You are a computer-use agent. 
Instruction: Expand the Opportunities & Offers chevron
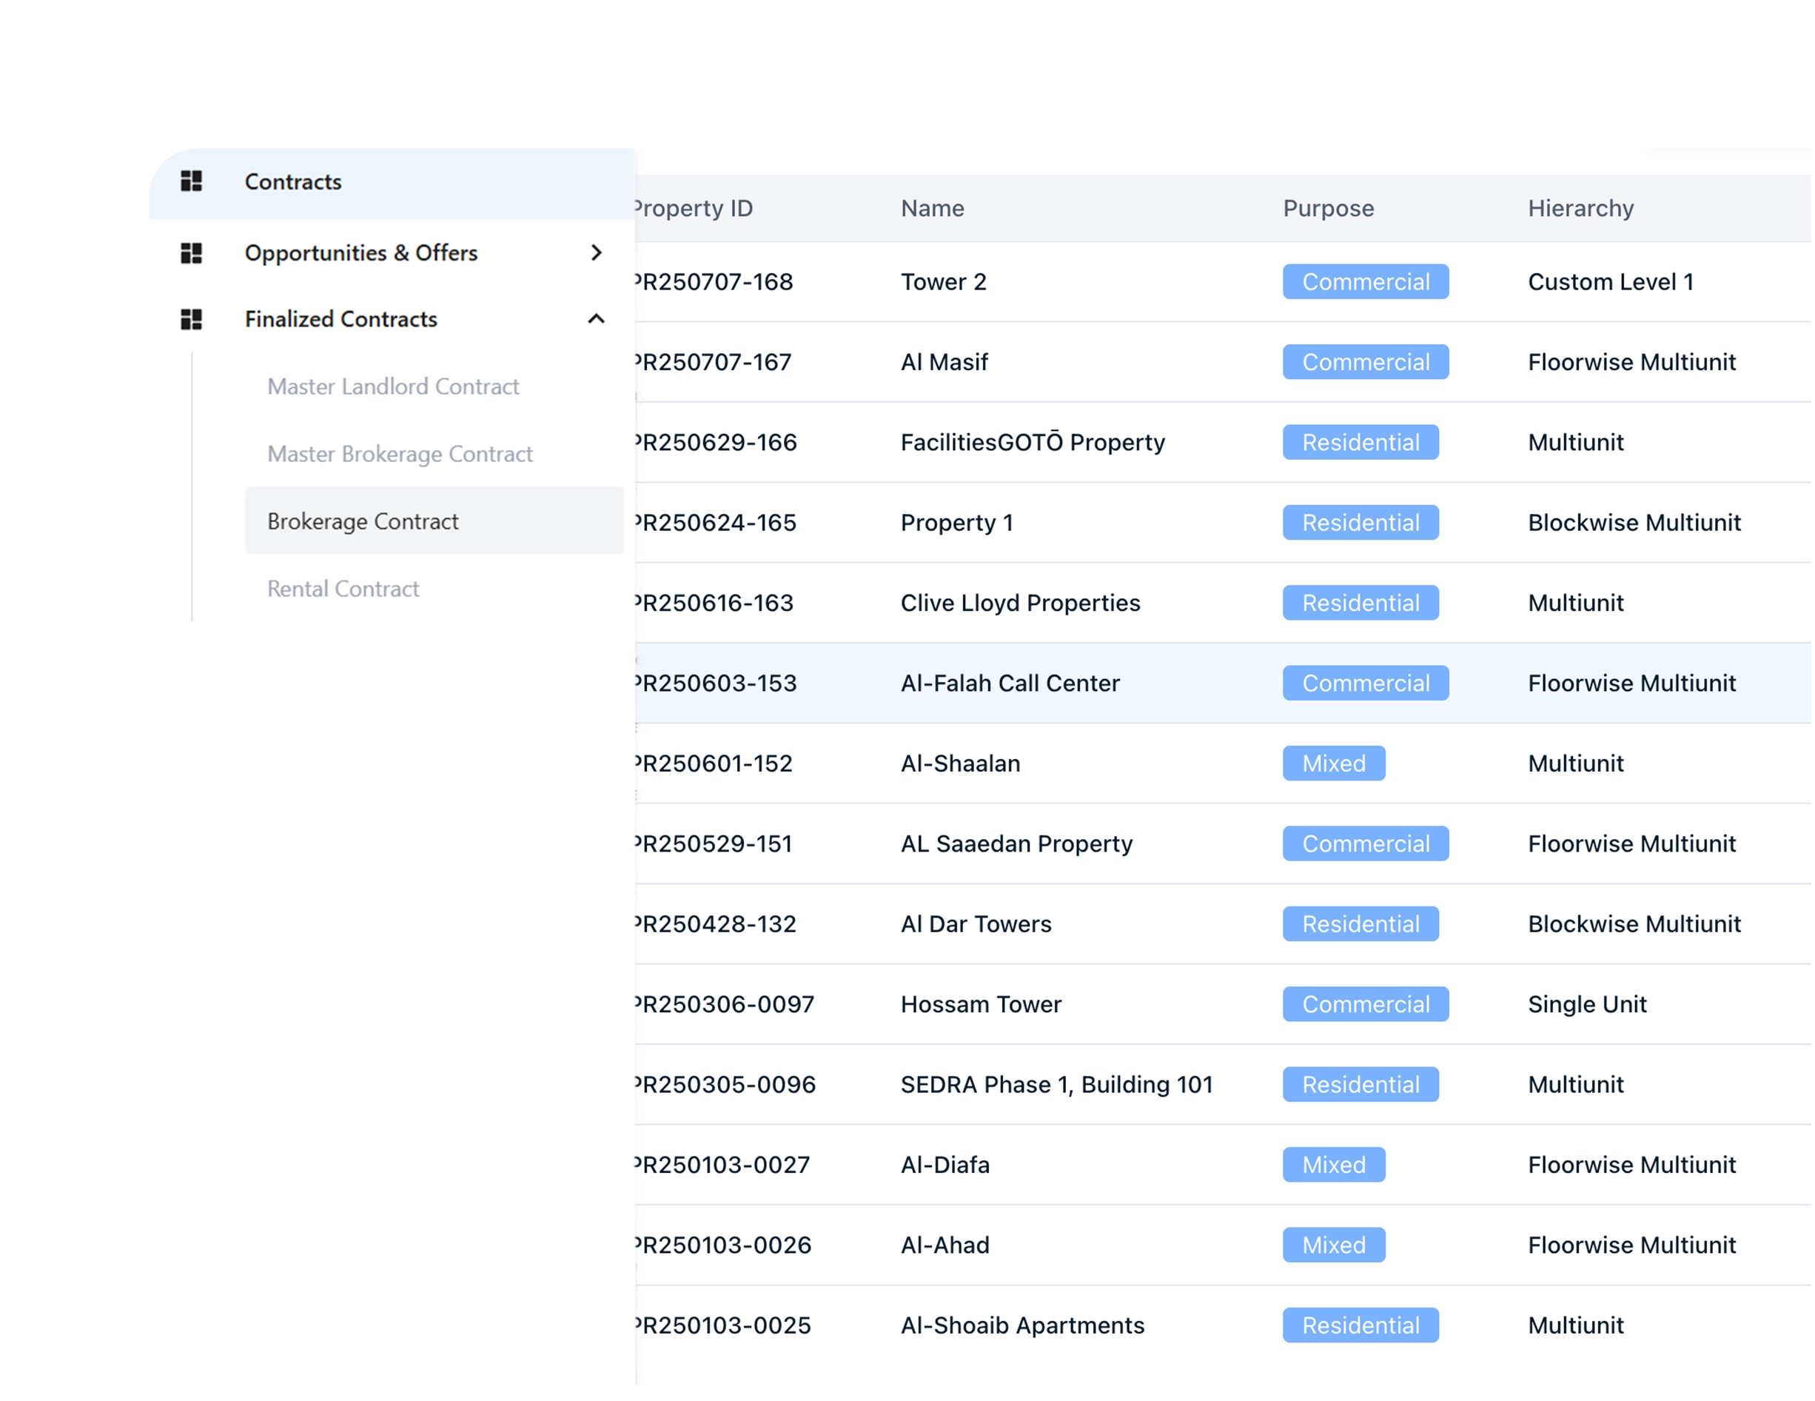[596, 253]
